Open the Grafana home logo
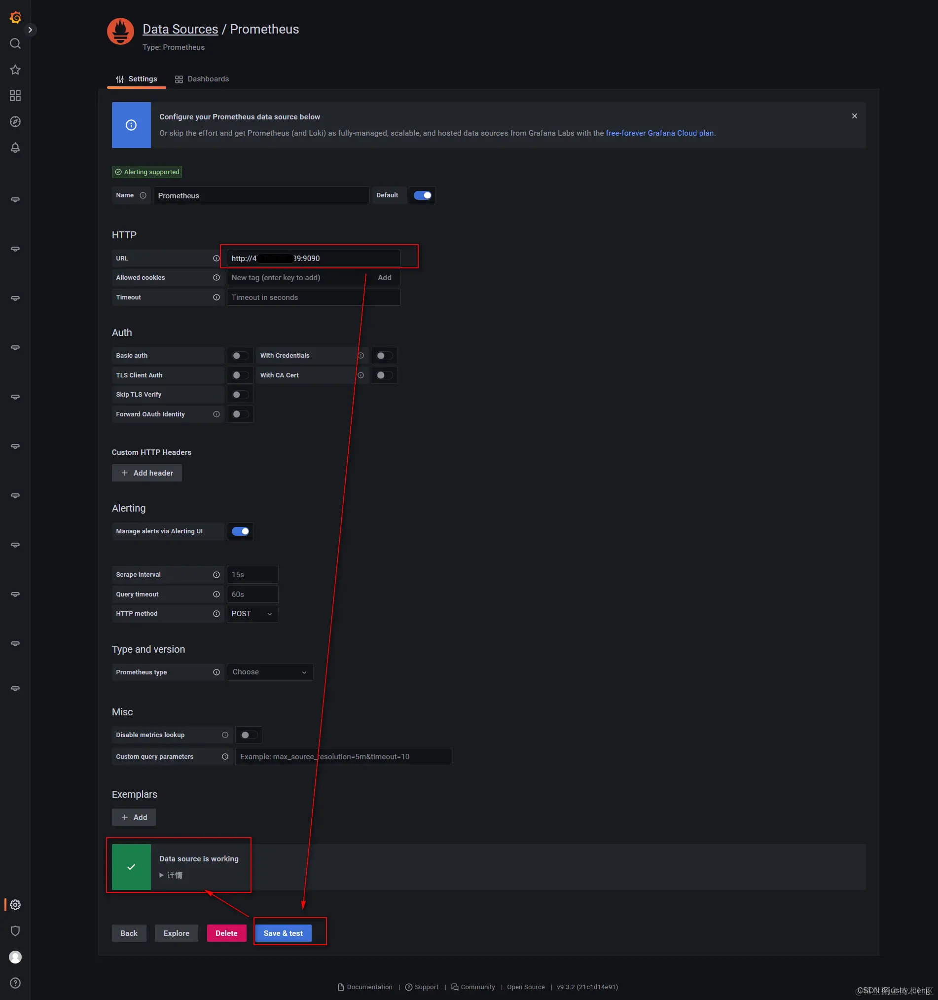938x1000 pixels. tap(16, 18)
